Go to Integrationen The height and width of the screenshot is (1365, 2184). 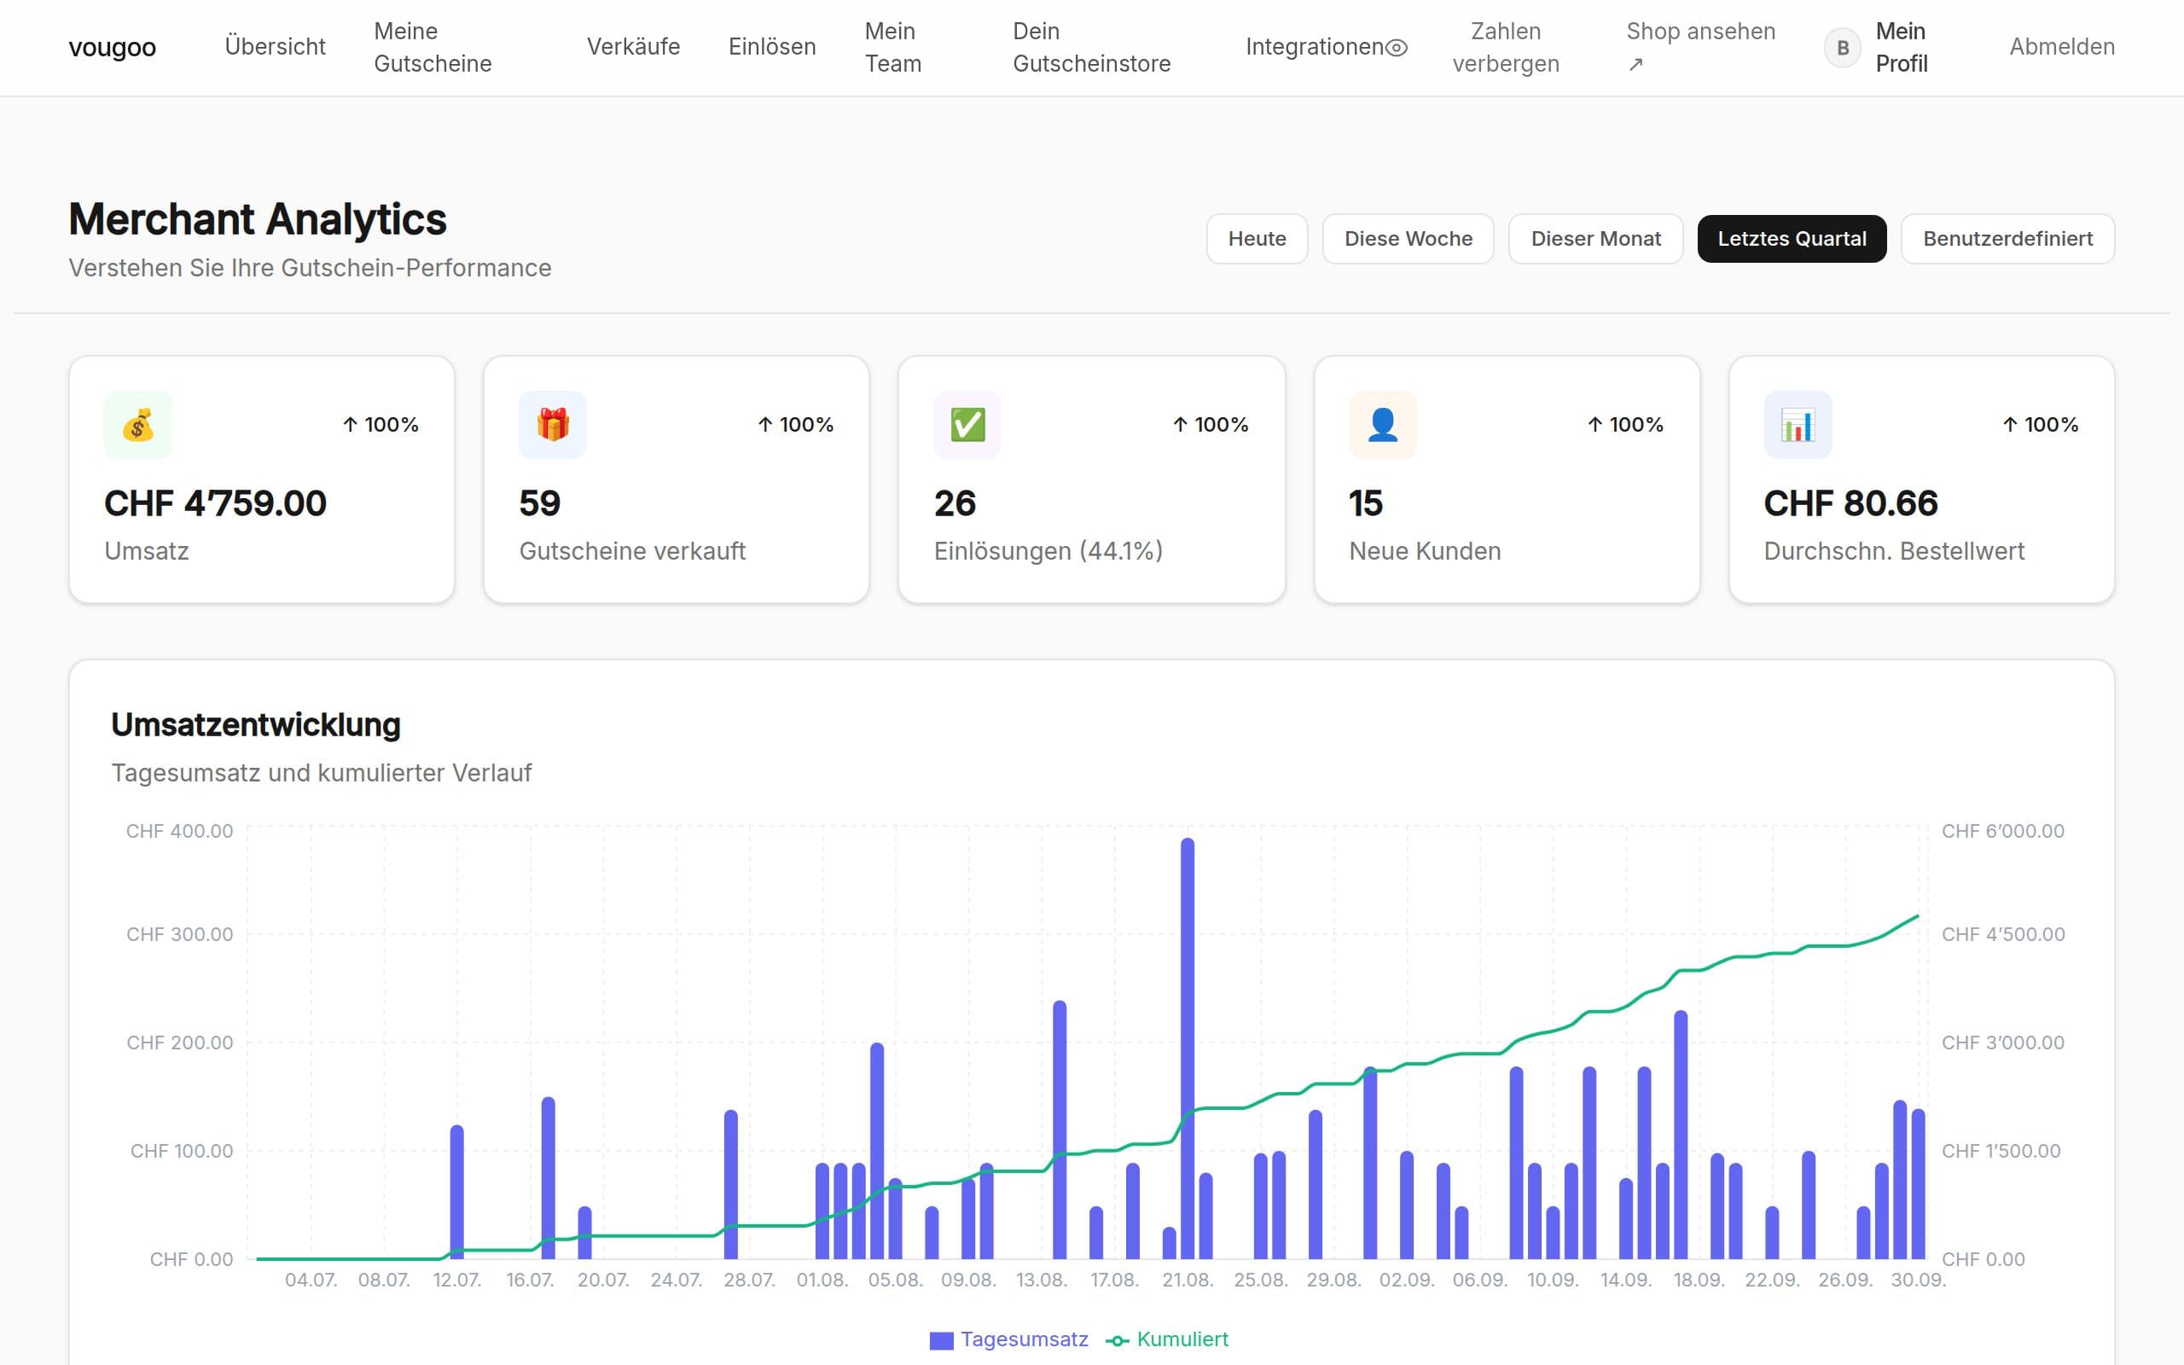(x=1314, y=47)
